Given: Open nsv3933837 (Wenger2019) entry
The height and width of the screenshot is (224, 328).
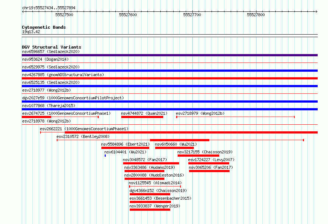Looking at the screenshot, I should (x=155, y=206).
